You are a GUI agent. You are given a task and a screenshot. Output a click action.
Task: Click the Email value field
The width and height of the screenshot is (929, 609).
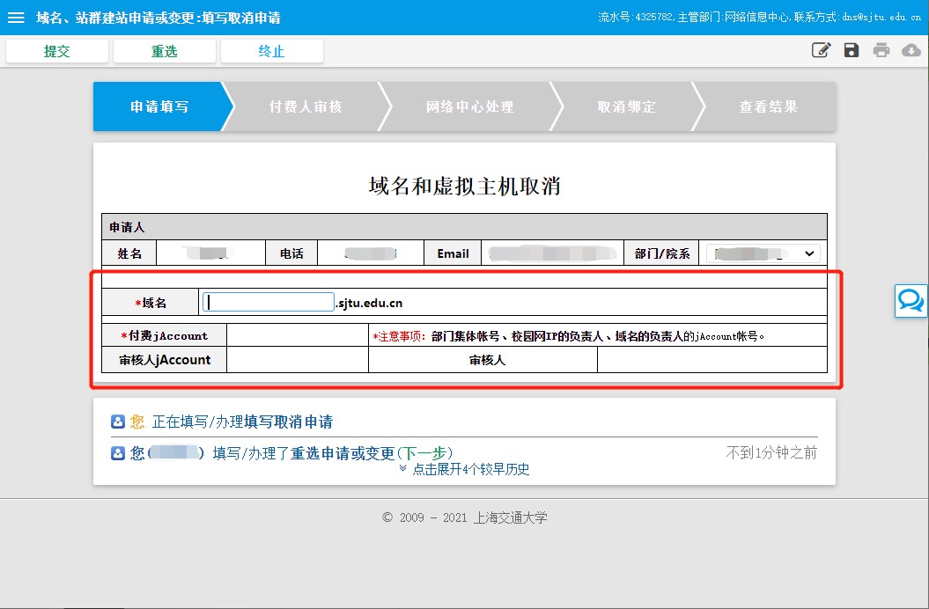coord(552,253)
